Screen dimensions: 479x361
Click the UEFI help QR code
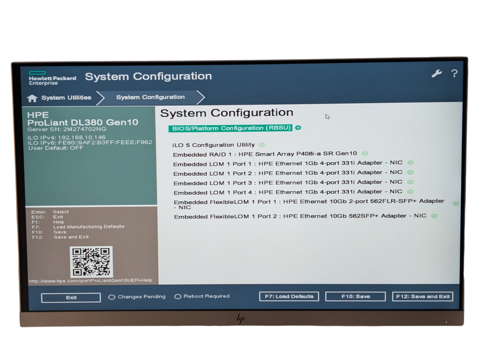[x=91, y=262]
